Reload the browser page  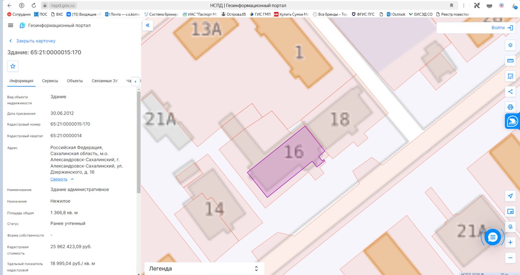click(x=34, y=6)
